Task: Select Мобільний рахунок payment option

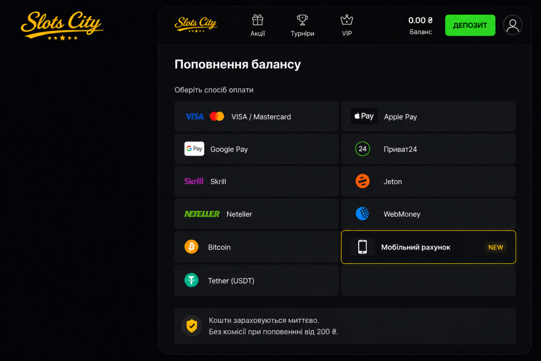Action: [428, 247]
